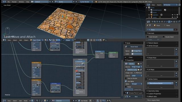Open the 3D viewport Object menu
Image resolution: width=182 pixels, height=102 pixels.
(x=26, y=40)
